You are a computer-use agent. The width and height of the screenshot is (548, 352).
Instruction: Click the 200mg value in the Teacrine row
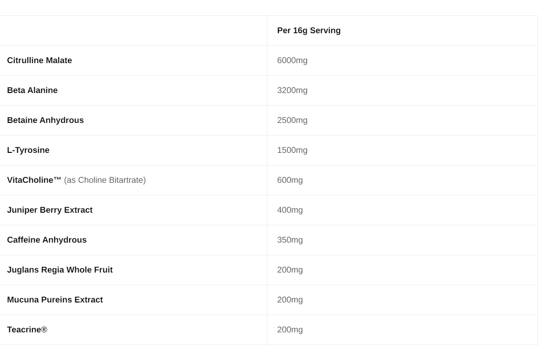(290, 330)
